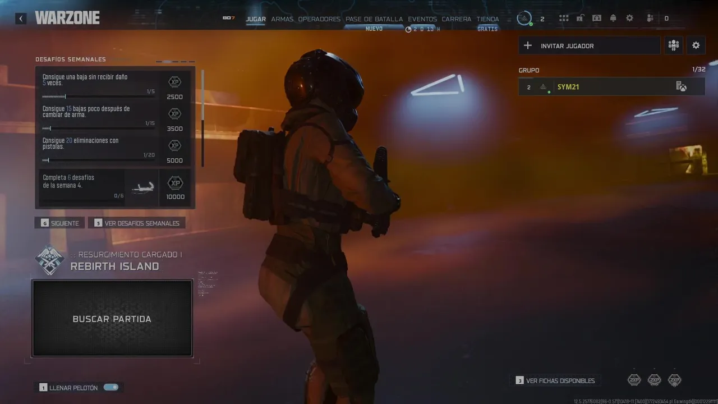The image size is (718, 404).
Task: Open the OPERADORES tab
Action: tap(319, 19)
